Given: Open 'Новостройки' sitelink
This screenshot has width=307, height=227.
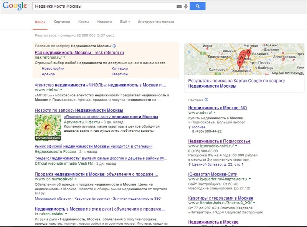Looking at the screenshot, I should (53, 68).
